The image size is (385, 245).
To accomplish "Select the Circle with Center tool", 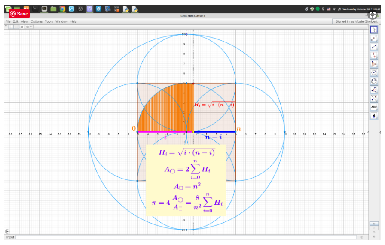I will tap(374, 72).
